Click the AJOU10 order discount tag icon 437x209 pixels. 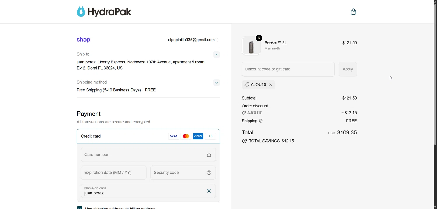244,113
